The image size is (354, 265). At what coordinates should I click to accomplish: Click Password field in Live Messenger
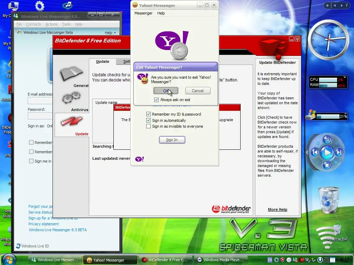pos(40,116)
